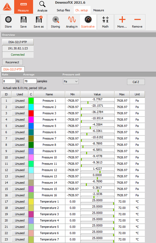The width and height of the screenshot is (156, 243).
Task: Open the Storing settings icon
Action: (55, 22)
